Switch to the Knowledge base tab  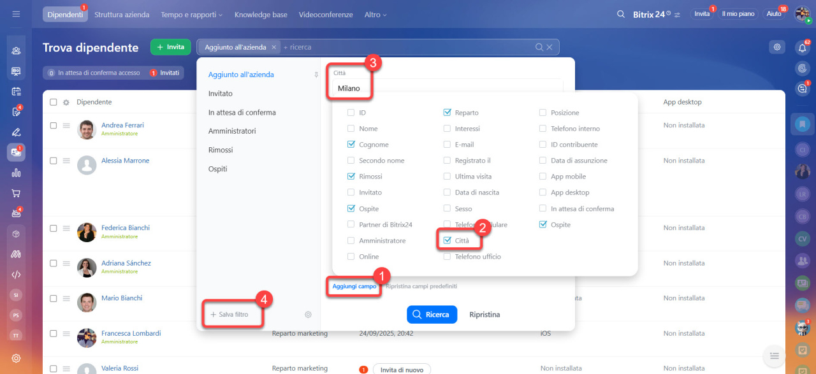(x=261, y=15)
